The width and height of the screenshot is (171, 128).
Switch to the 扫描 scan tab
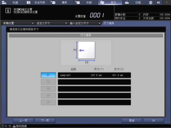(x=135, y=2)
